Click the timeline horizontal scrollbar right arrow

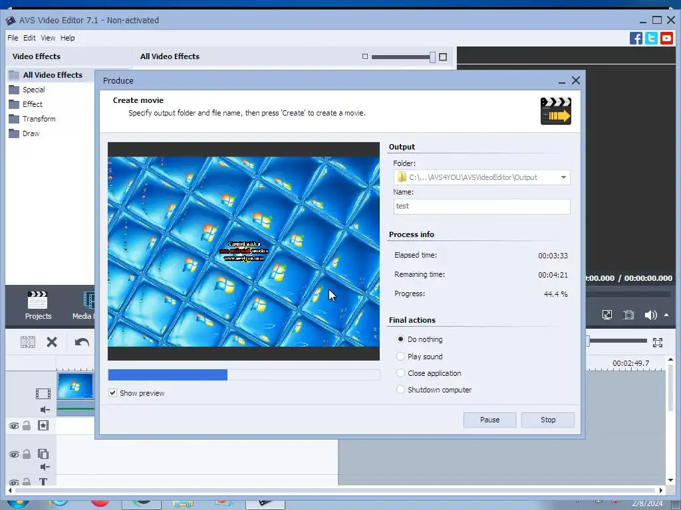[x=661, y=491]
